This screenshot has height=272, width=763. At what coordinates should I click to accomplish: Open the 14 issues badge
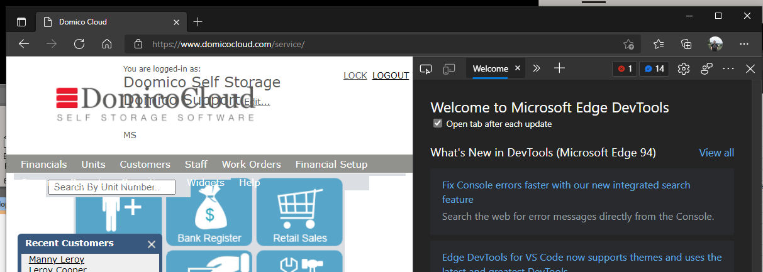(654, 68)
